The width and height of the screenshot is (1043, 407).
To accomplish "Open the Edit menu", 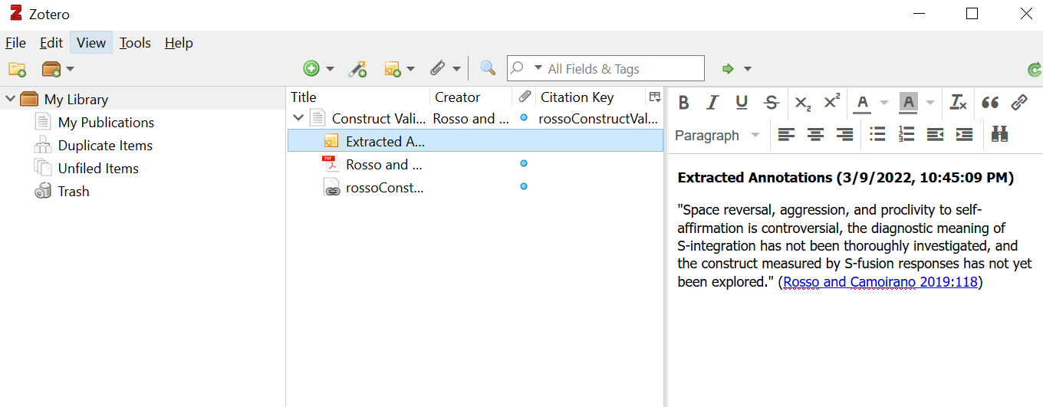I will click(51, 43).
